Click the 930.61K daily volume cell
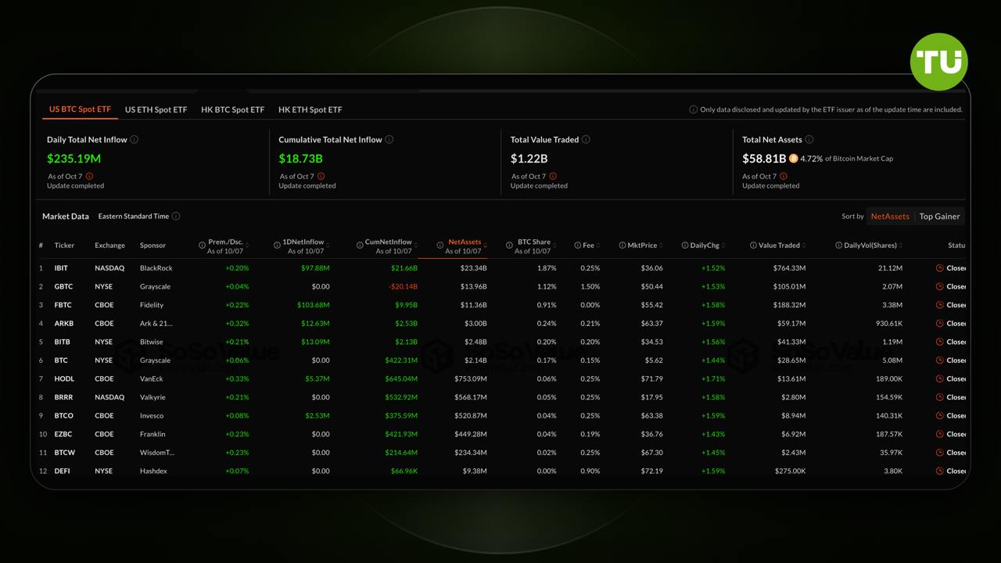This screenshot has width=1001, height=563. 888,323
